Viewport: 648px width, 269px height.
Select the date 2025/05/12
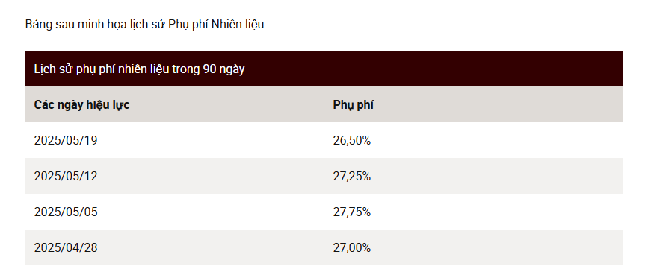coord(66,177)
